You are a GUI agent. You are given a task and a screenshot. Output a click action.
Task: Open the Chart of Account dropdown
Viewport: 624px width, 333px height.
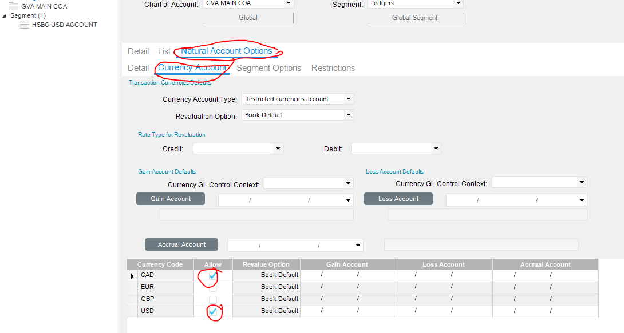(289, 3)
